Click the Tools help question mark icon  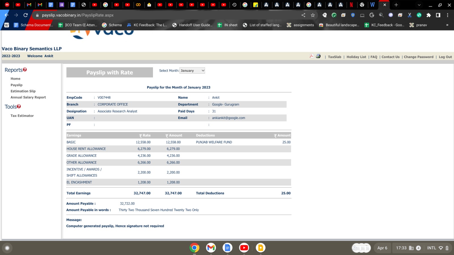pos(19,106)
